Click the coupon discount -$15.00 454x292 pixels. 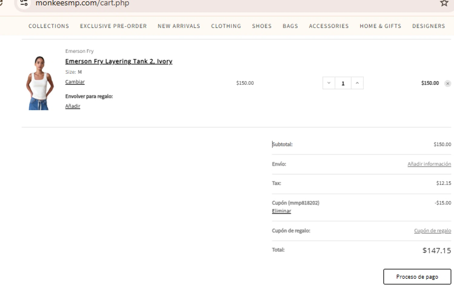[x=443, y=203]
